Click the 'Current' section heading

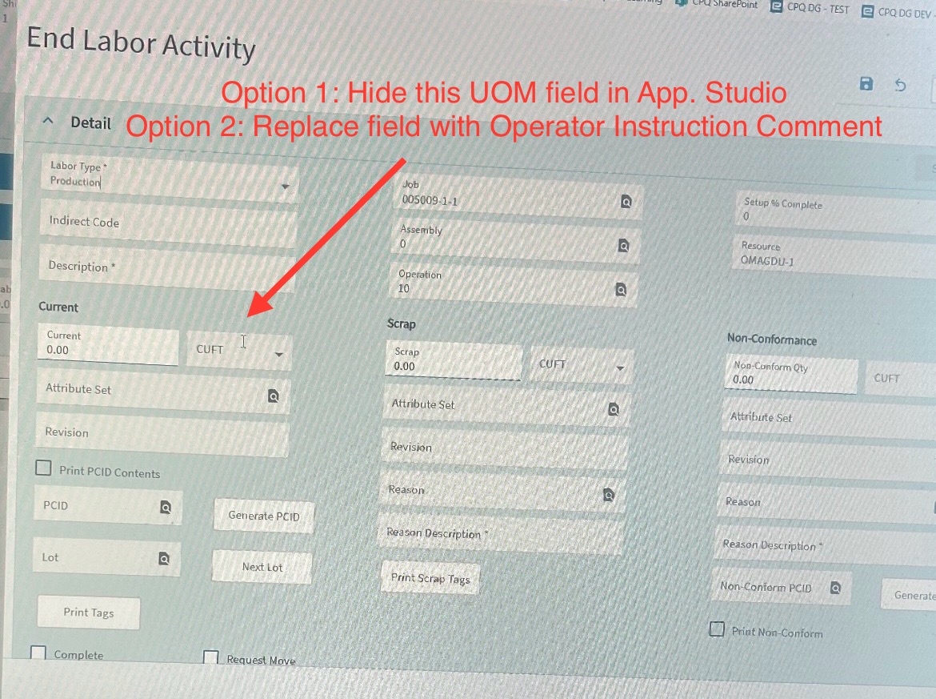coord(58,307)
